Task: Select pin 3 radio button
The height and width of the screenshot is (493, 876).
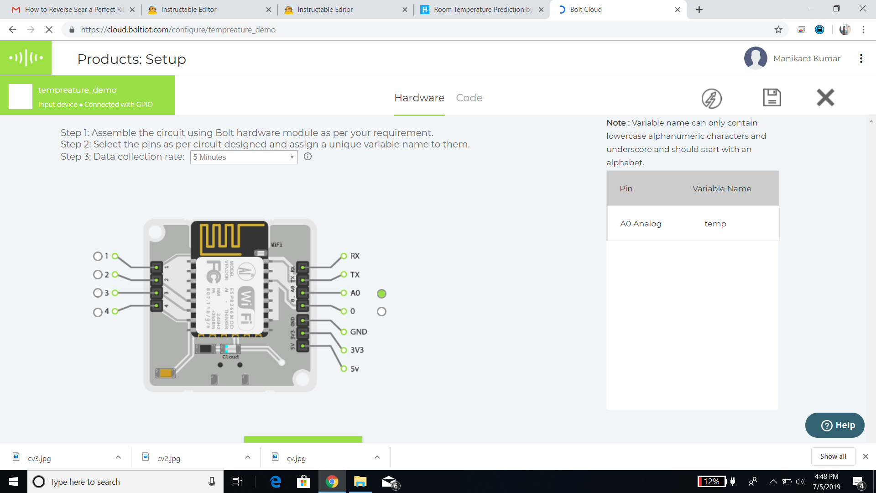Action: [x=98, y=293]
